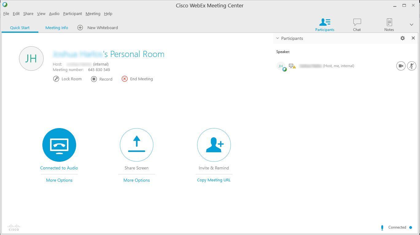Minimize the WebEx Meeting Center window

tap(395, 6)
